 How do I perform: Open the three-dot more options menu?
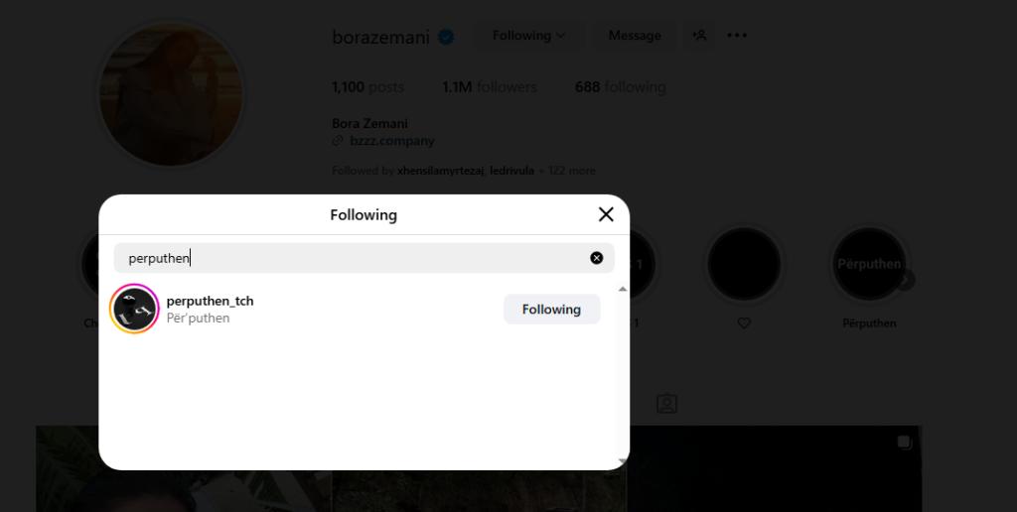[737, 36]
